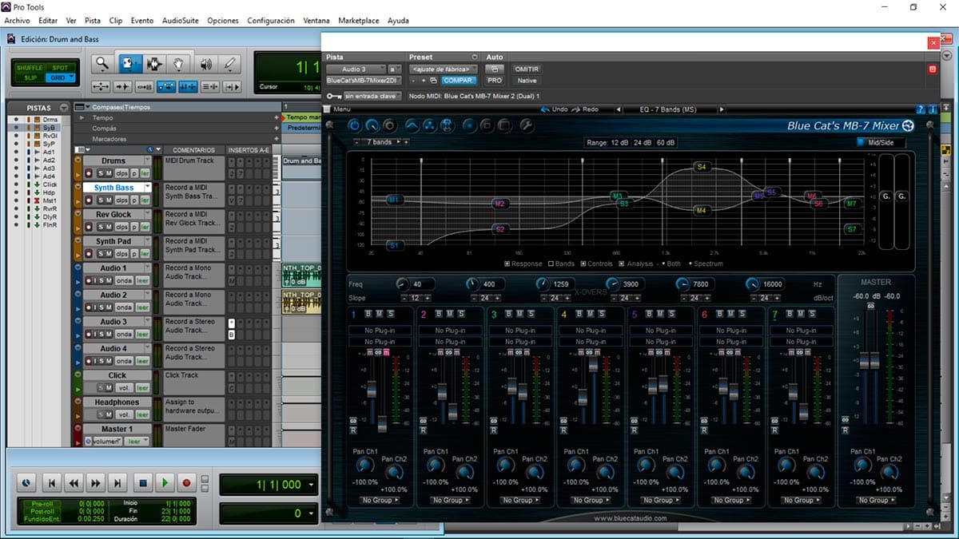This screenshot has height=539, width=959.
Task: Open the Ventana menu
Action: pyautogui.click(x=316, y=20)
